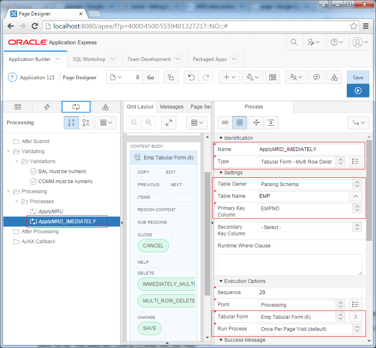Switch to the Page Shared Components tab
376x348 pixels.
coord(105,107)
